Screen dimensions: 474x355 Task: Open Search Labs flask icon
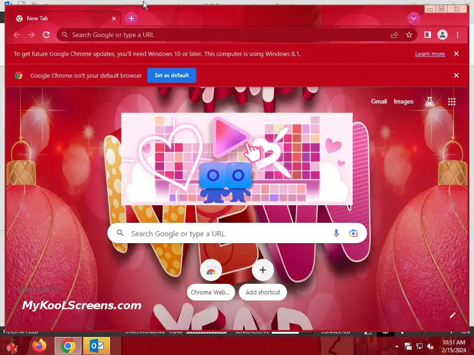tap(430, 102)
